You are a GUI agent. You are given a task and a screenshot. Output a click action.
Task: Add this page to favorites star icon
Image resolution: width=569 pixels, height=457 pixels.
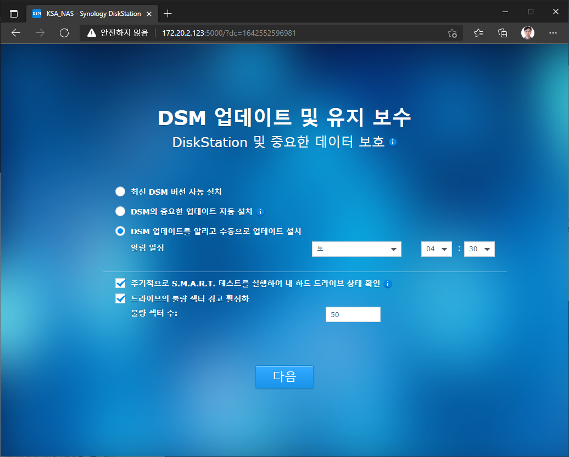click(x=452, y=33)
